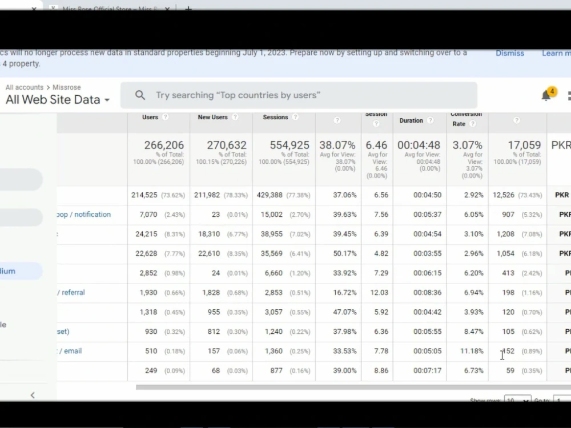571x428 pixels.
Task: Click transactions total 17,059
Action: tap(524, 145)
